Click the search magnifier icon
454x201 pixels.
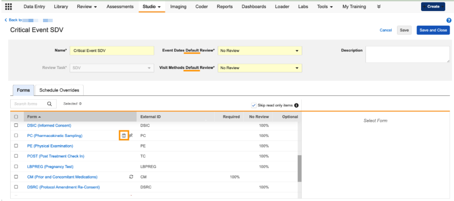click(49, 104)
